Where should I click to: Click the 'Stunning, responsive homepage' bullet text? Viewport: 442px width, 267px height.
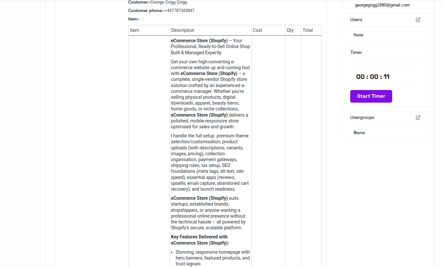(x=213, y=258)
